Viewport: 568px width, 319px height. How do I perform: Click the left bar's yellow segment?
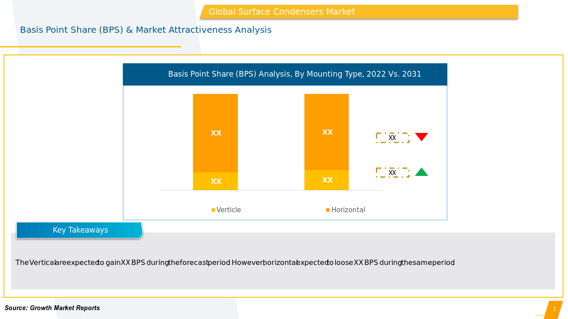215,181
